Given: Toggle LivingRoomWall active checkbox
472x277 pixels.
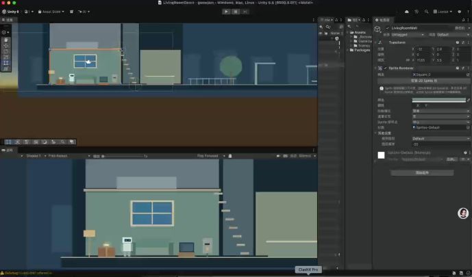Looking at the screenshot, I should (388, 28).
